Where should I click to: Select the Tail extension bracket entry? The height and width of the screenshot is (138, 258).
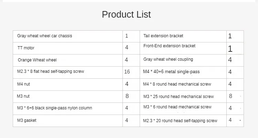[163, 36]
